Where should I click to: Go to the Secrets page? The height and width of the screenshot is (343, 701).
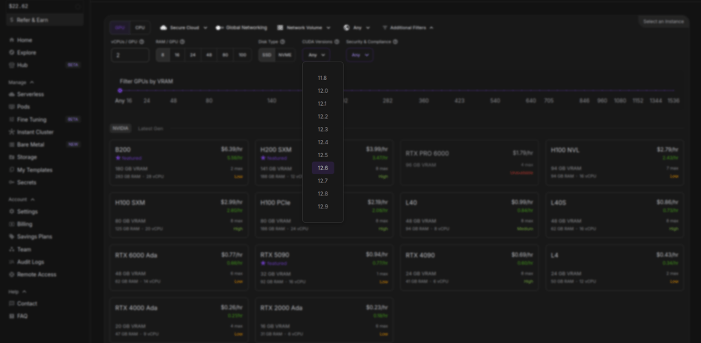coord(12,182)
